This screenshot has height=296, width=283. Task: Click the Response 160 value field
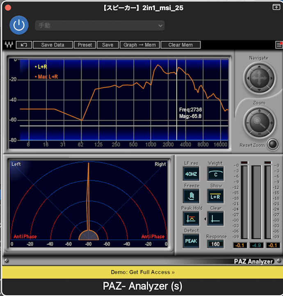[215, 244]
